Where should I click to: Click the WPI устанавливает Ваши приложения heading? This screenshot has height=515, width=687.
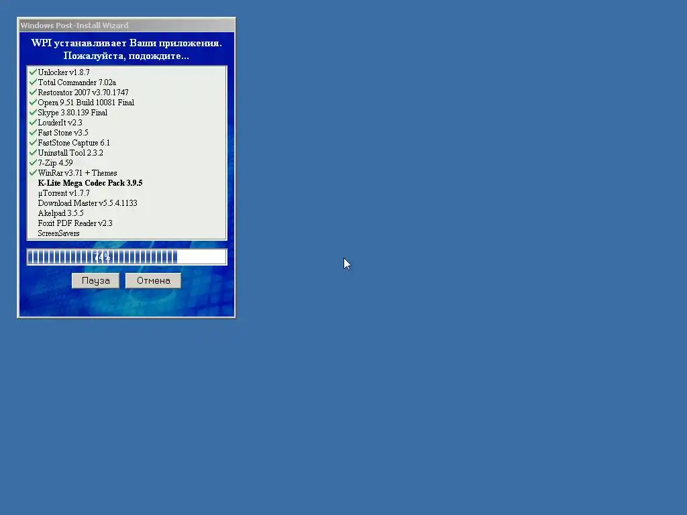pos(127,43)
